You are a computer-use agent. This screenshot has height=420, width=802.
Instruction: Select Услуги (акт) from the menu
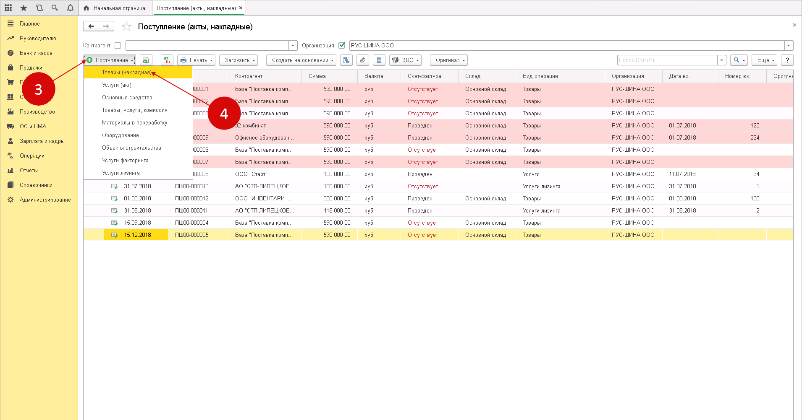[117, 85]
